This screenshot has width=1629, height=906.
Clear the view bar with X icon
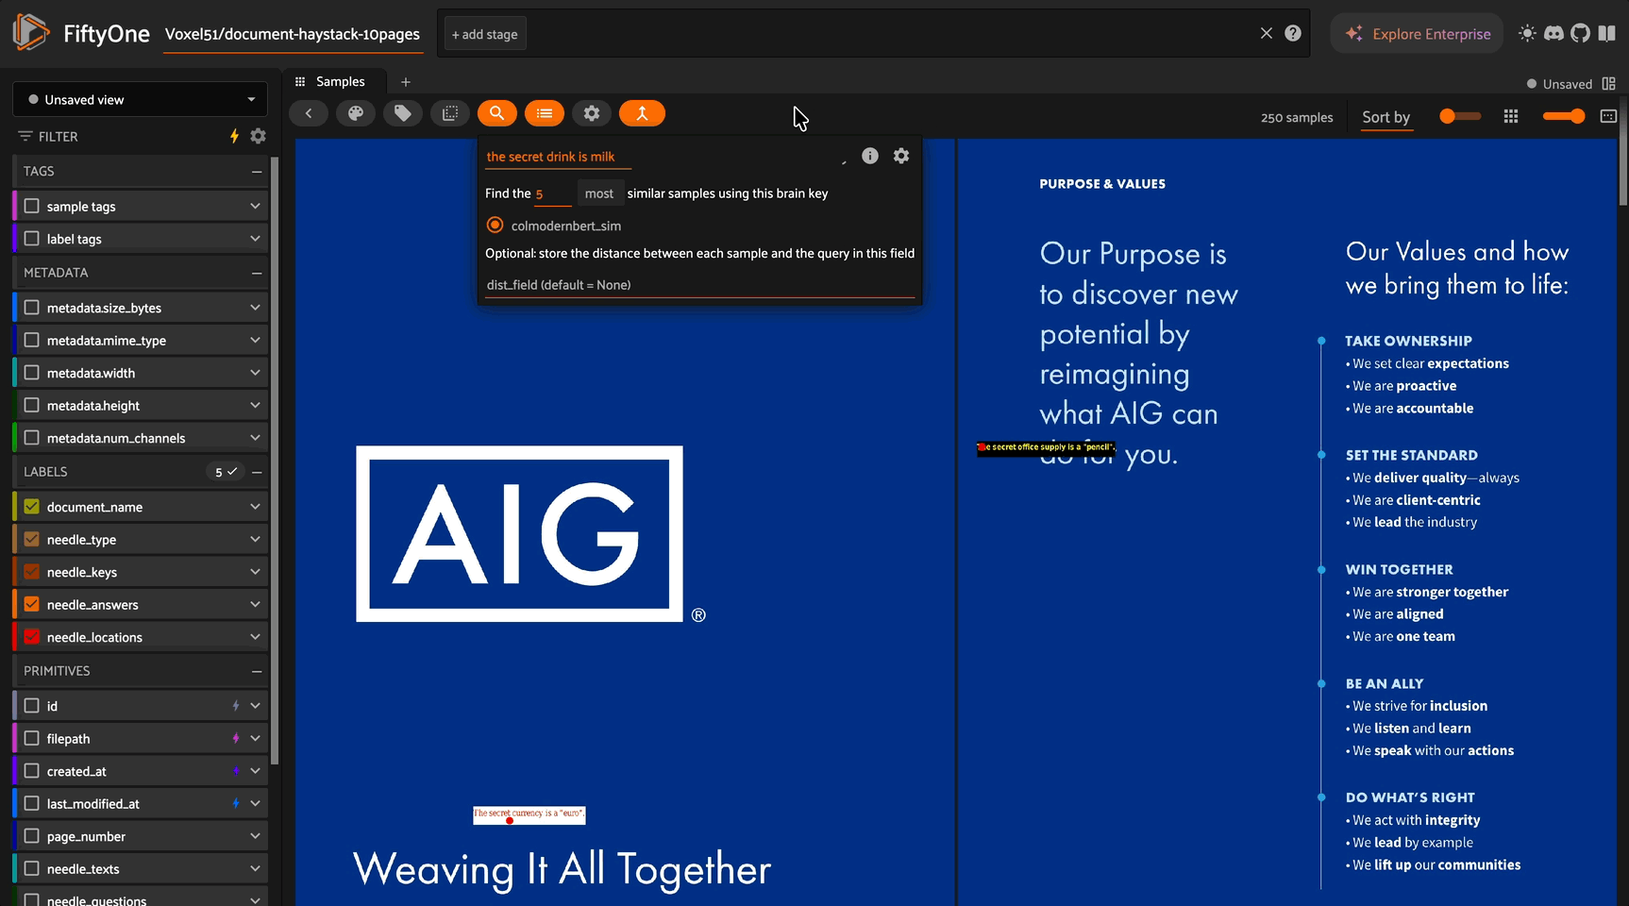[x=1267, y=33]
